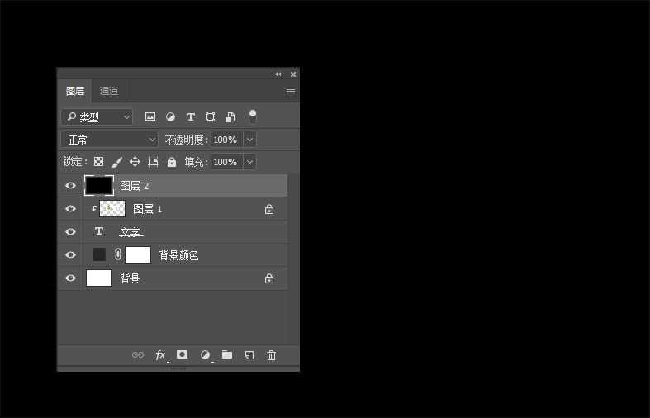The image size is (650, 418).
Task: Open the 类型 filter type dropdown
Action: coord(97,117)
